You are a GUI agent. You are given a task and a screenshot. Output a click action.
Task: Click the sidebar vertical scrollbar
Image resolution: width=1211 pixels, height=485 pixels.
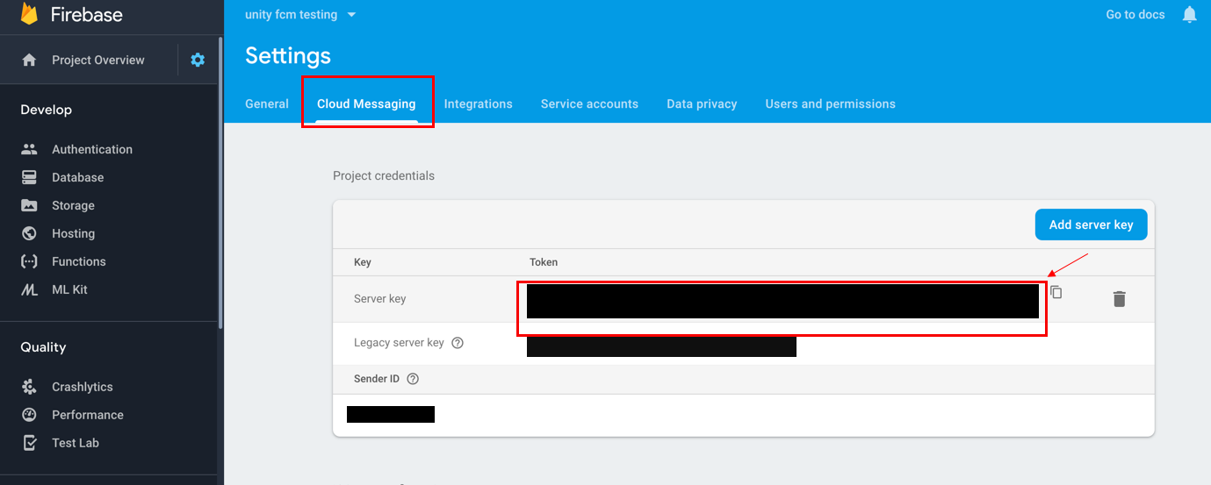point(220,175)
